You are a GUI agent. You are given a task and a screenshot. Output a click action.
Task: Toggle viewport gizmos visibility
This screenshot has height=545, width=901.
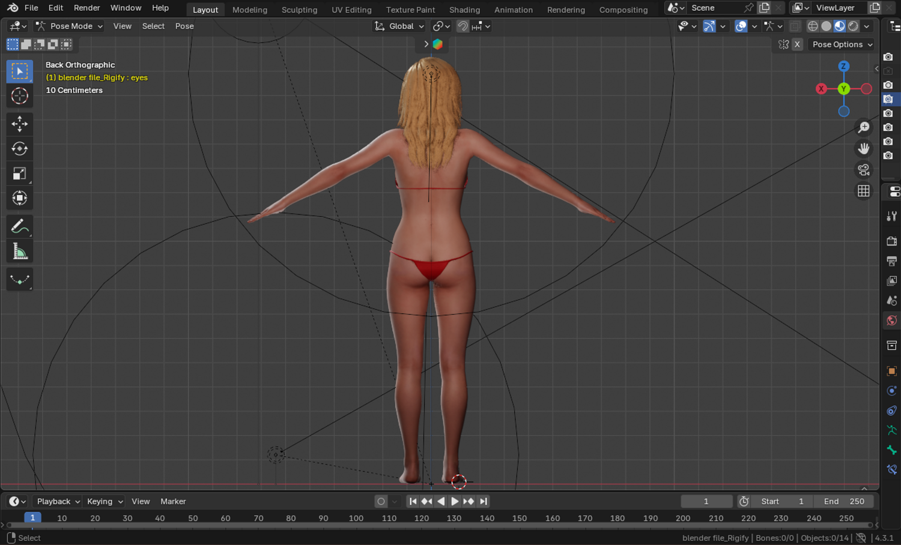709,26
